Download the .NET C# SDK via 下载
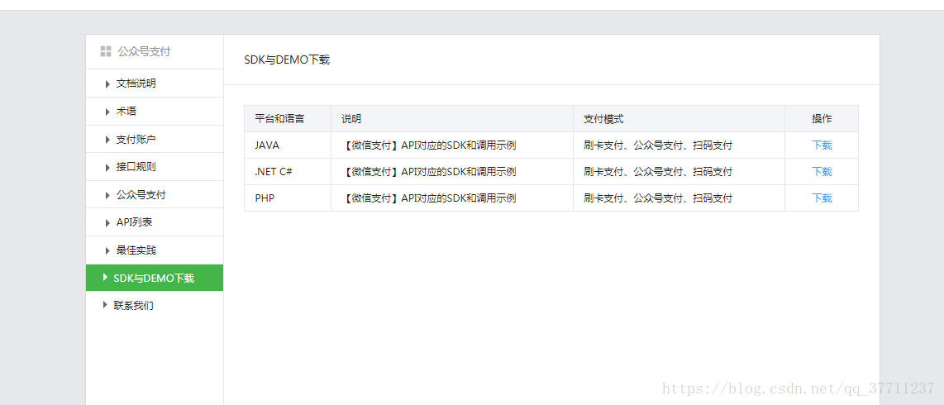944x405 pixels. point(822,172)
